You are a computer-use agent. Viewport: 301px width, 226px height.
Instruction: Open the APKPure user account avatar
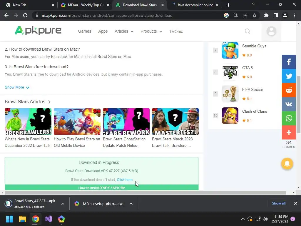(x=271, y=31)
